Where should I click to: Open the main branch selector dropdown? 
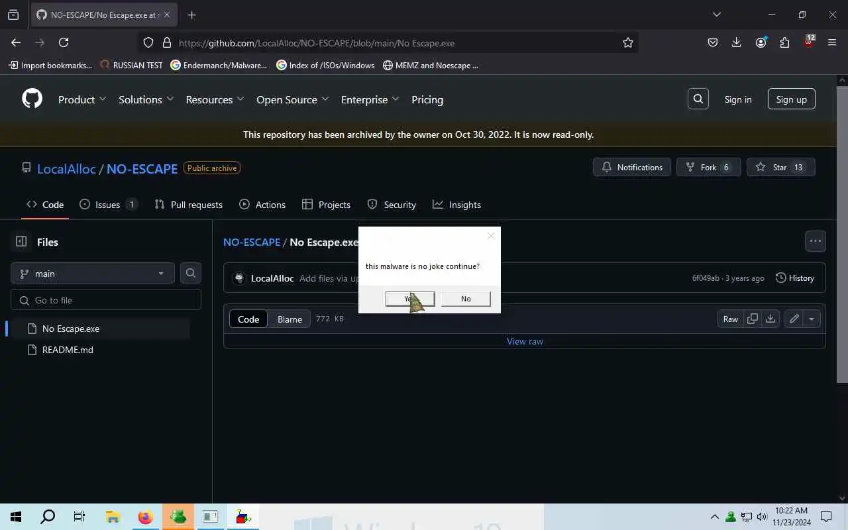[x=93, y=273]
